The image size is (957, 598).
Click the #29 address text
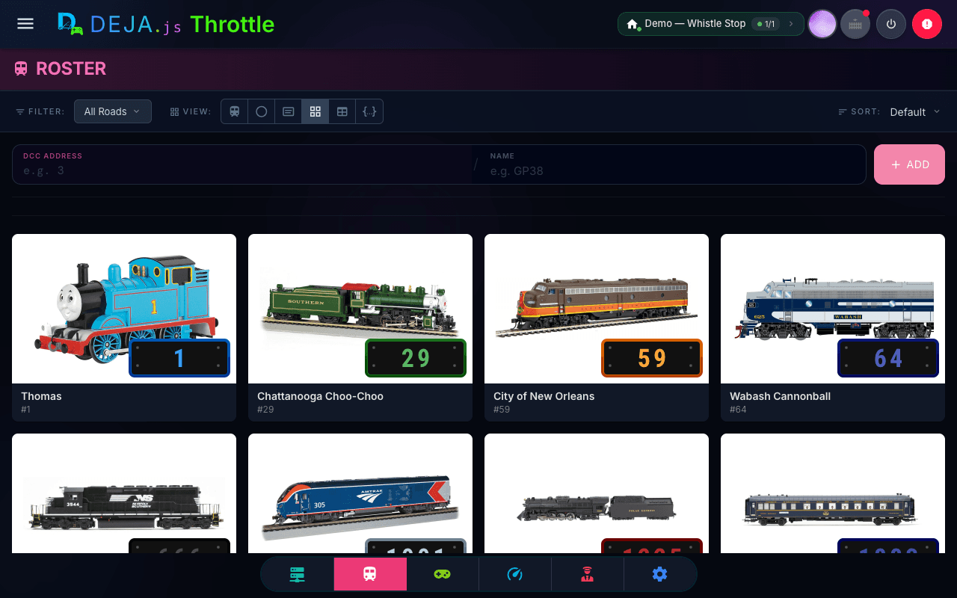[265, 410]
